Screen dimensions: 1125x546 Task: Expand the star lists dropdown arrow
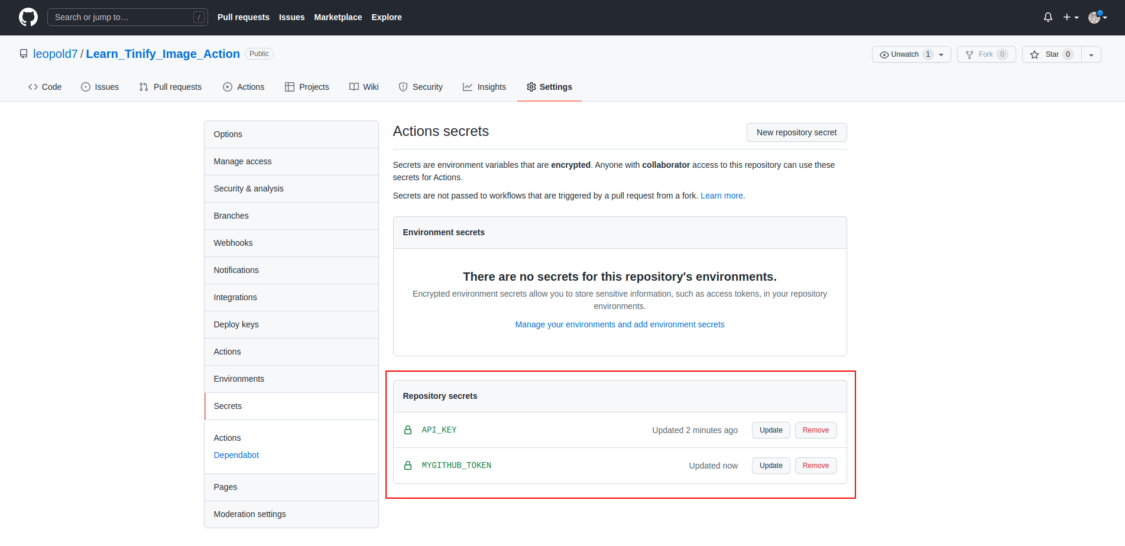tap(1091, 54)
